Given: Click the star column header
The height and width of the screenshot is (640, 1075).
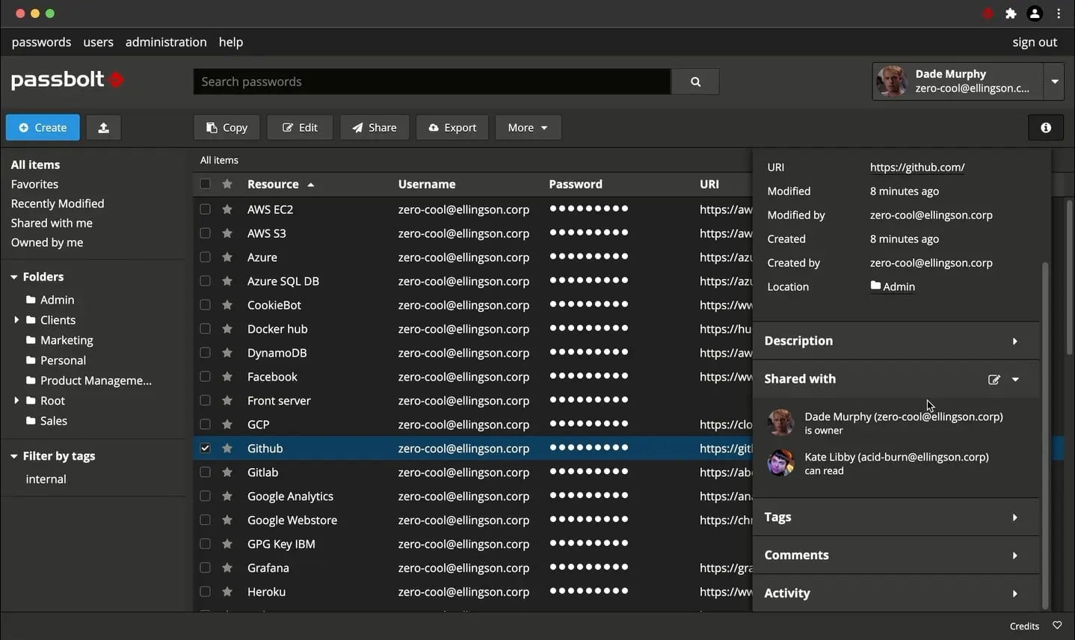Looking at the screenshot, I should click(x=227, y=184).
